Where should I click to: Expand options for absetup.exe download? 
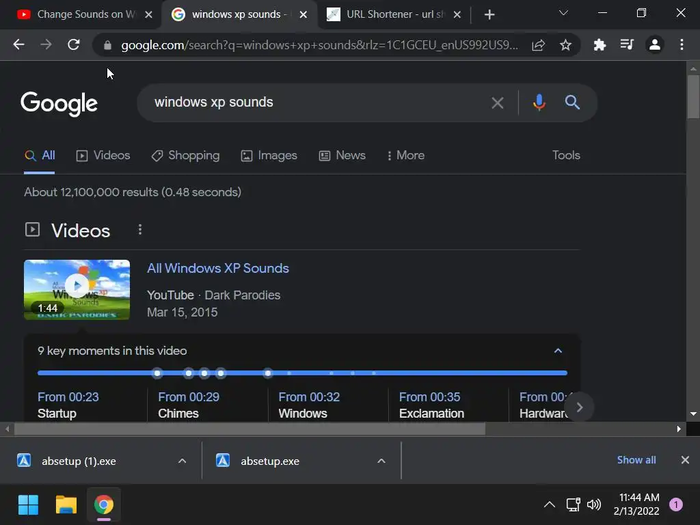point(381,461)
